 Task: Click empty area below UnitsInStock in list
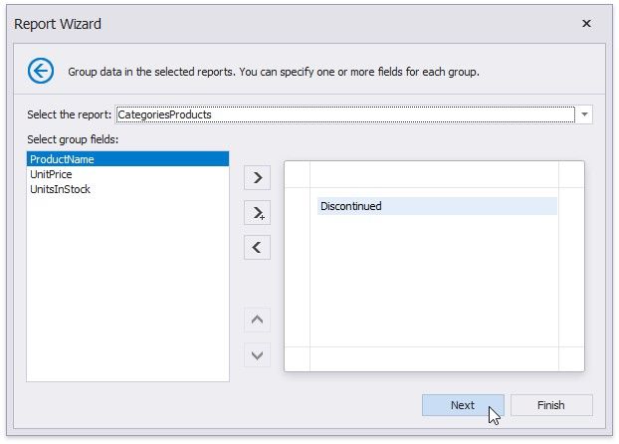127,289
